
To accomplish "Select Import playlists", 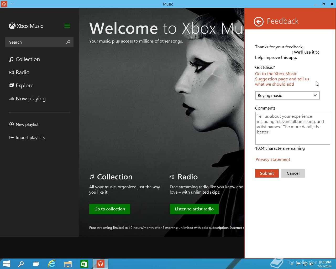I will 27,137.
